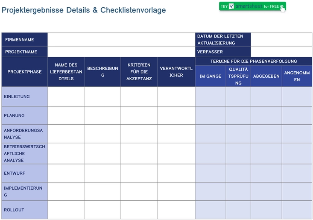Click the Entwurf row Im Gange cell
This screenshot has height=220, width=313.
point(211,173)
